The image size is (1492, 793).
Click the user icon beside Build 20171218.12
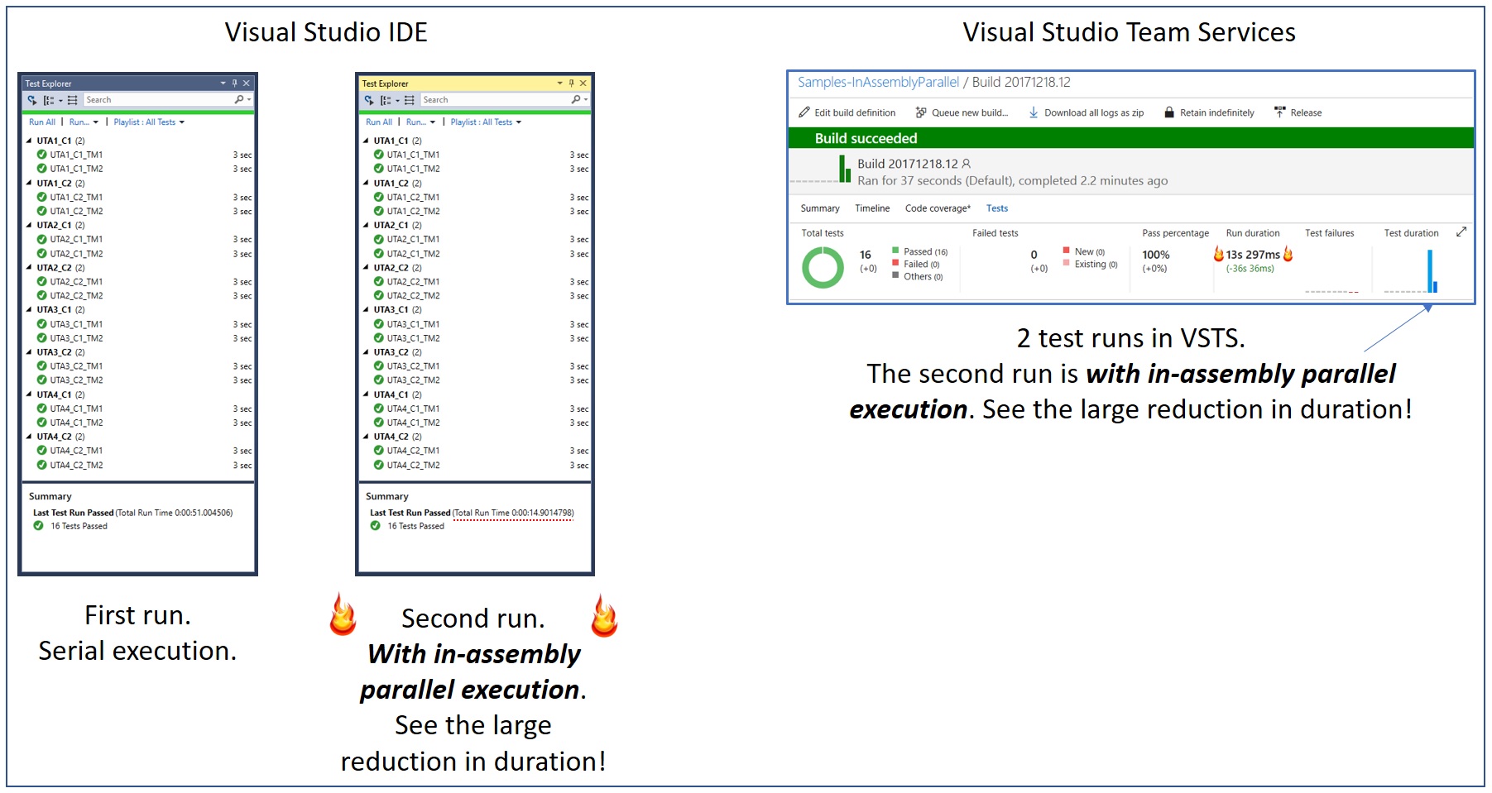tap(966, 164)
